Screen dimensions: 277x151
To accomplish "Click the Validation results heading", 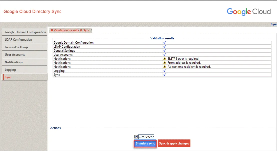I will [162, 38].
